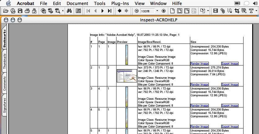Click the preview thumbnail in row 2
The image size is (259, 134).
tap(127, 76)
